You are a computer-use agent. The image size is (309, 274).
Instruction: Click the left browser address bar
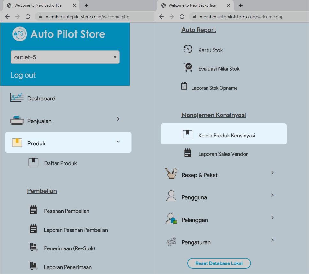point(87,17)
